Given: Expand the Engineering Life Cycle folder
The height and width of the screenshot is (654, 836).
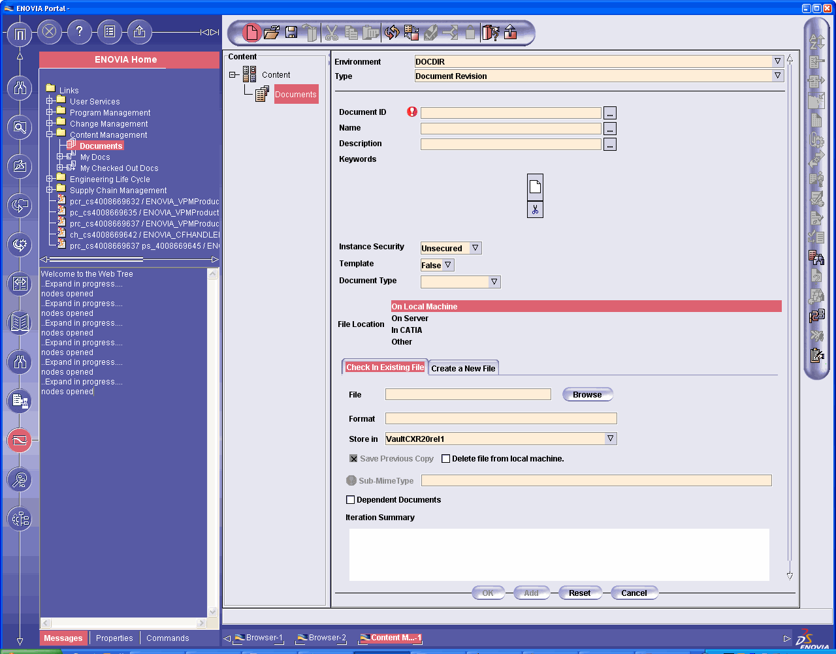Looking at the screenshot, I should 50,179.
